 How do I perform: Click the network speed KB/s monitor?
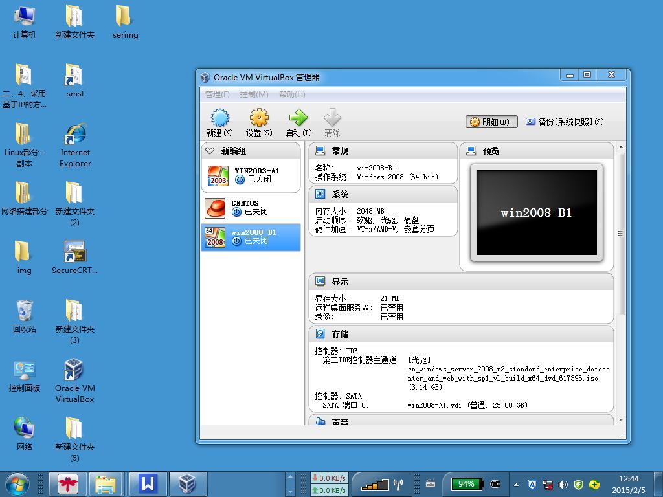click(329, 484)
